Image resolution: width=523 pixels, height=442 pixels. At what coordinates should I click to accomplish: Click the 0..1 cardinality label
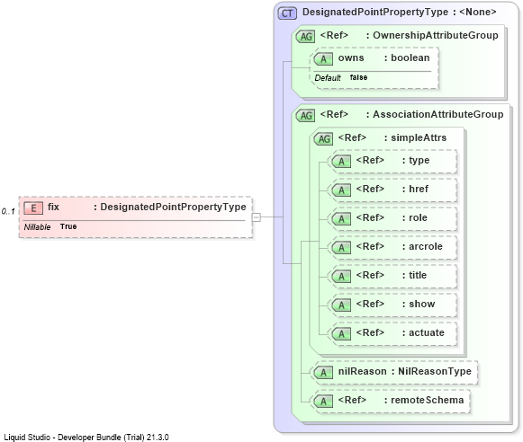(x=8, y=211)
